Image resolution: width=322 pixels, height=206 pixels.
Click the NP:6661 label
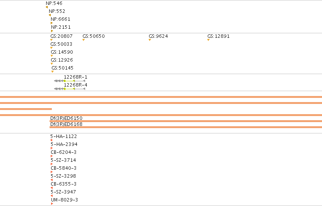[61, 19]
